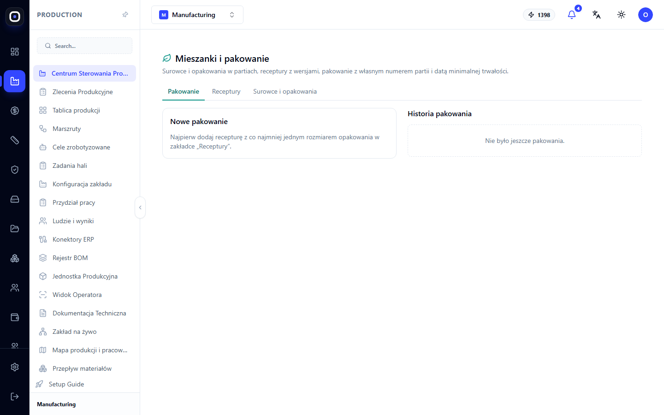Open Ludzie i wyniki

(85, 221)
